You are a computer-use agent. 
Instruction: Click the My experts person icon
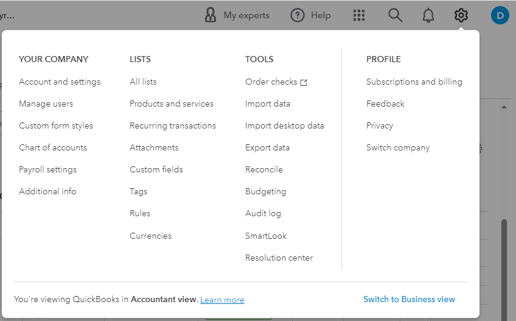211,15
